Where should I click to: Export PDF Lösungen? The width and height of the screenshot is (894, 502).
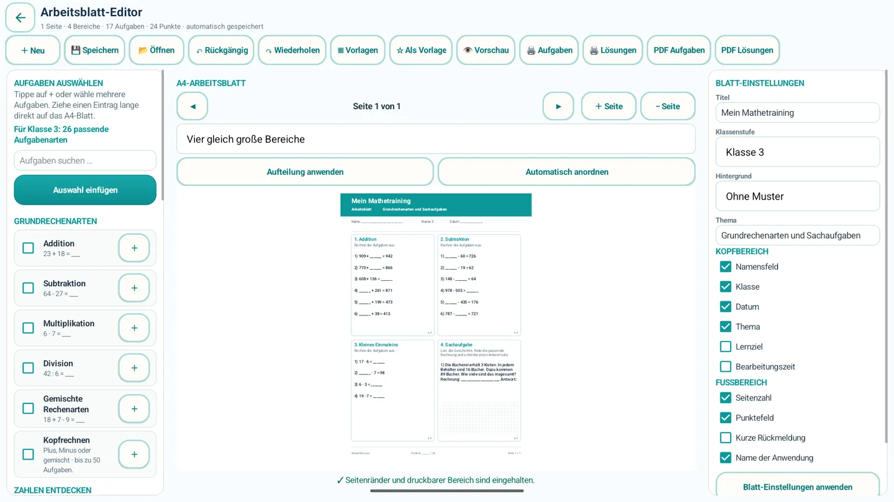click(x=747, y=50)
